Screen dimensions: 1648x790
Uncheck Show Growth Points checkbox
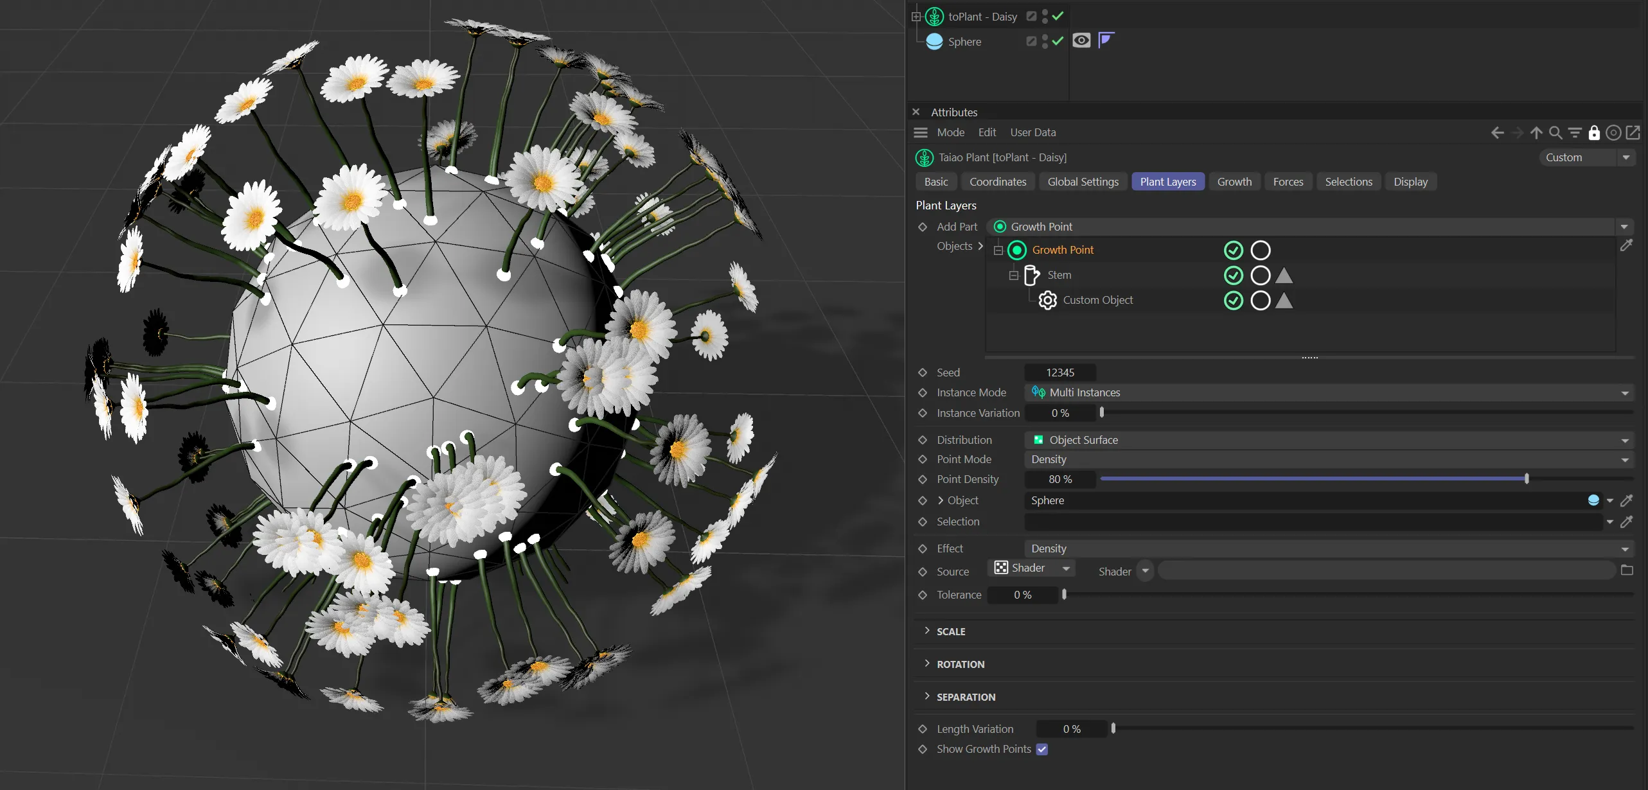(1042, 750)
